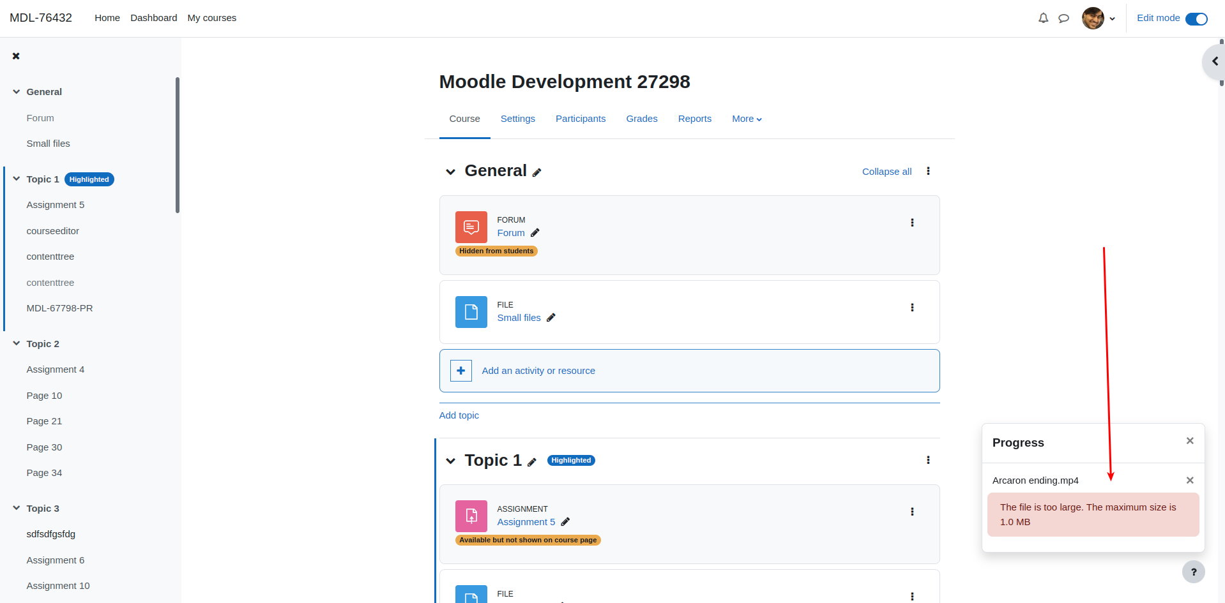
Task: Click the course index scrollbar
Action: [x=178, y=145]
